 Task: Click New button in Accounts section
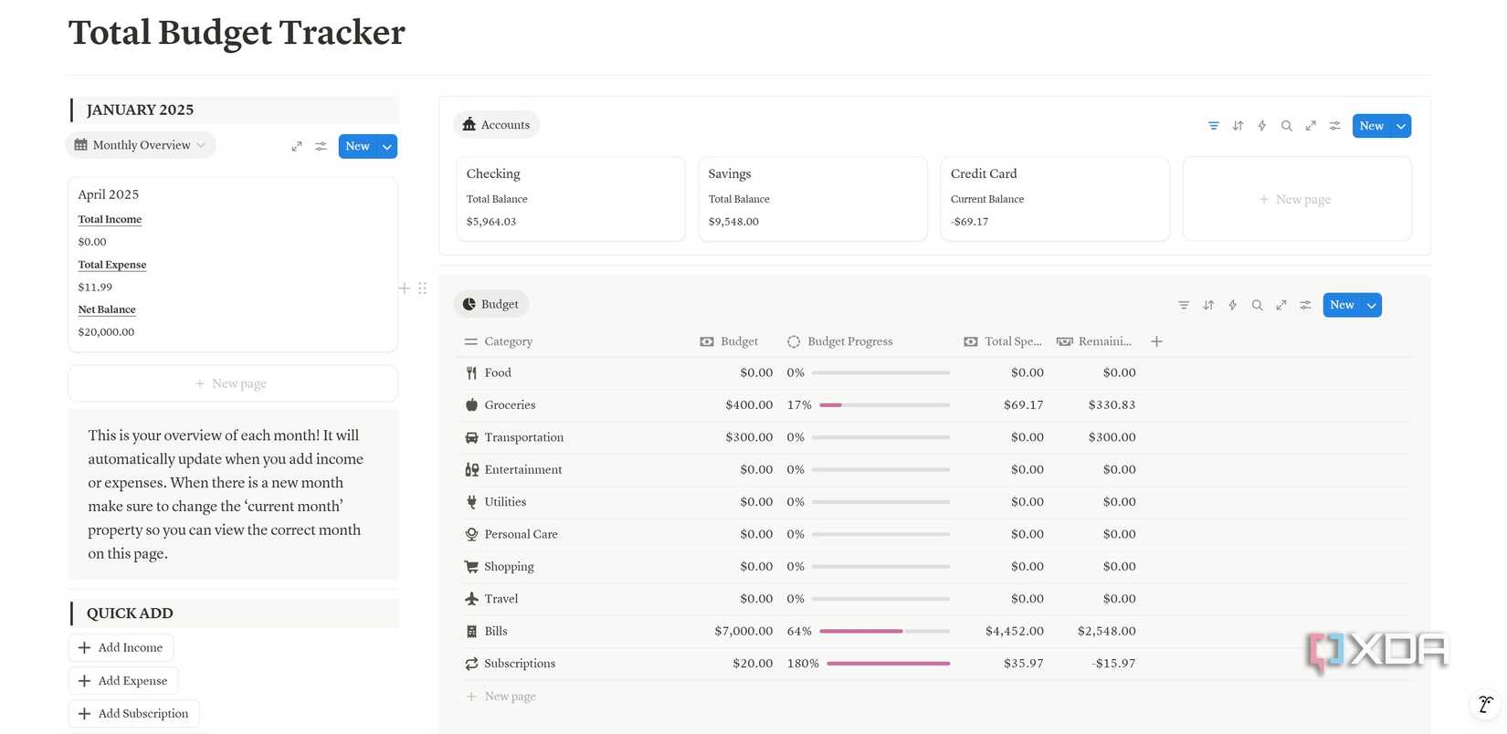pyautogui.click(x=1371, y=126)
